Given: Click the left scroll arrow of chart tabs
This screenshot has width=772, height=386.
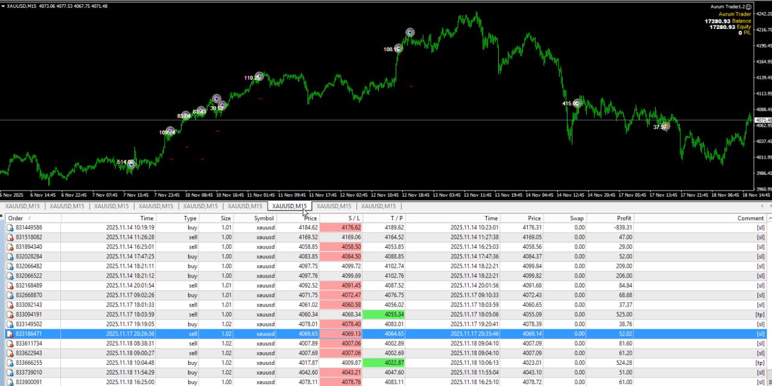Looking at the screenshot, I should coord(762,206).
